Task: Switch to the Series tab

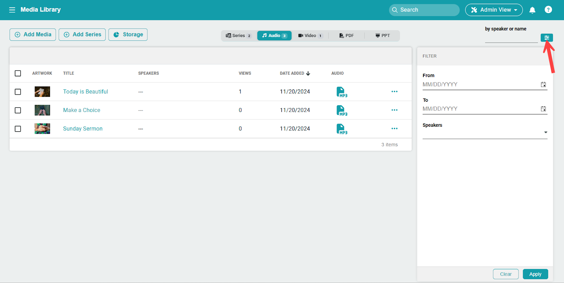Action: coord(238,36)
